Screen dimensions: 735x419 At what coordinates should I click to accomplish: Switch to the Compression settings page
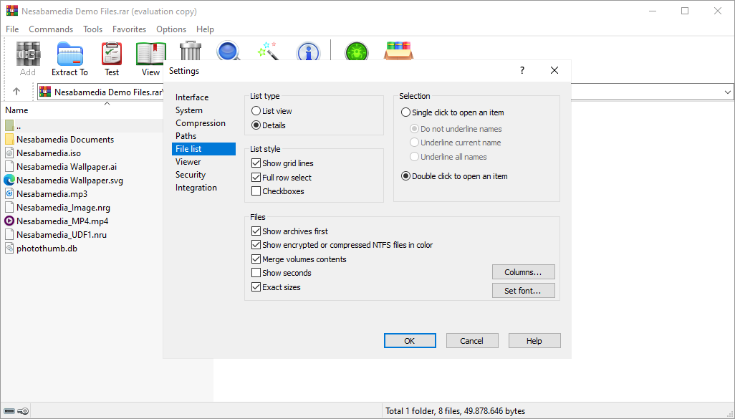pos(201,123)
